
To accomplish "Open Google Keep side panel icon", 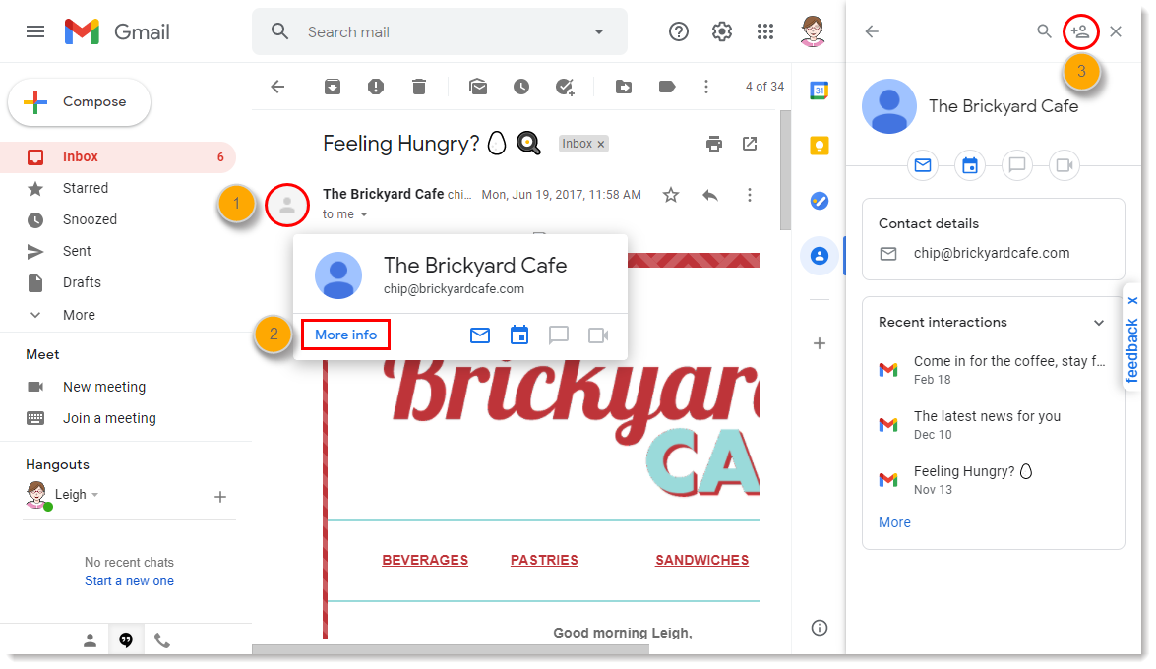I will tap(820, 146).
